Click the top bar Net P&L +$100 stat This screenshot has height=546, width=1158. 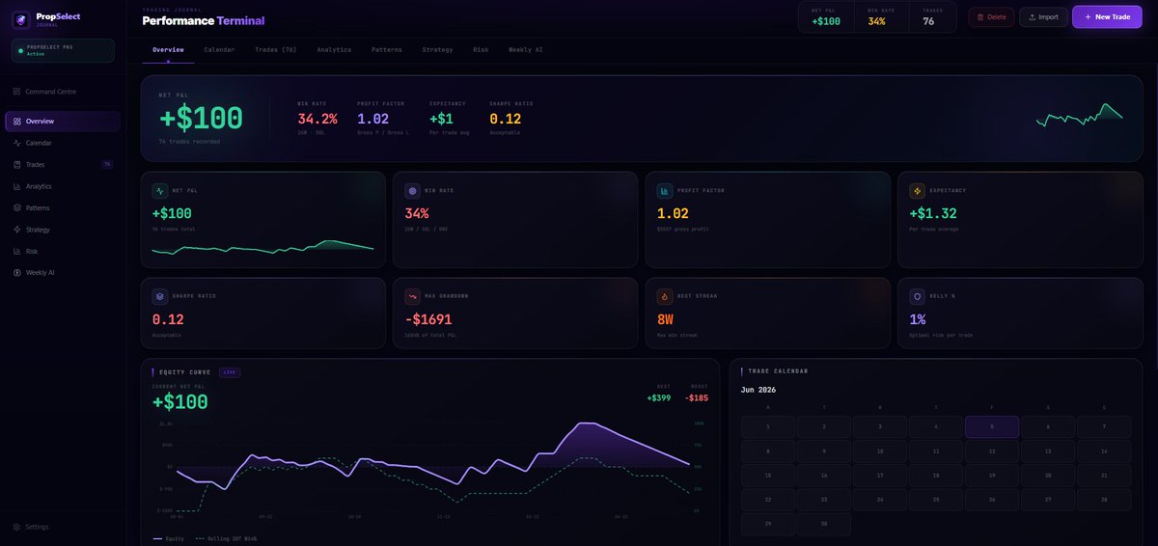(x=826, y=17)
